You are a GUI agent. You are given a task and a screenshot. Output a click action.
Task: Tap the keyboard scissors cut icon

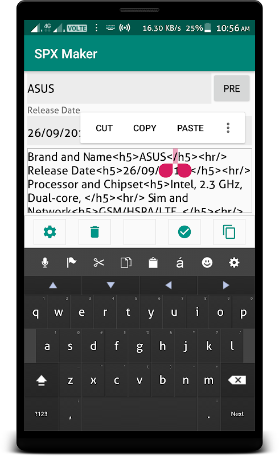[99, 263]
